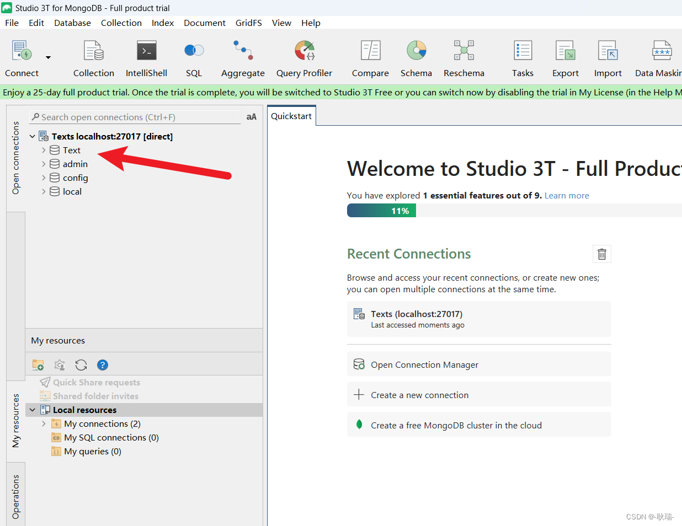The height and width of the screenshot is (526, 682).
Task: Select My queries (0) folder
Action: point(92,451)
